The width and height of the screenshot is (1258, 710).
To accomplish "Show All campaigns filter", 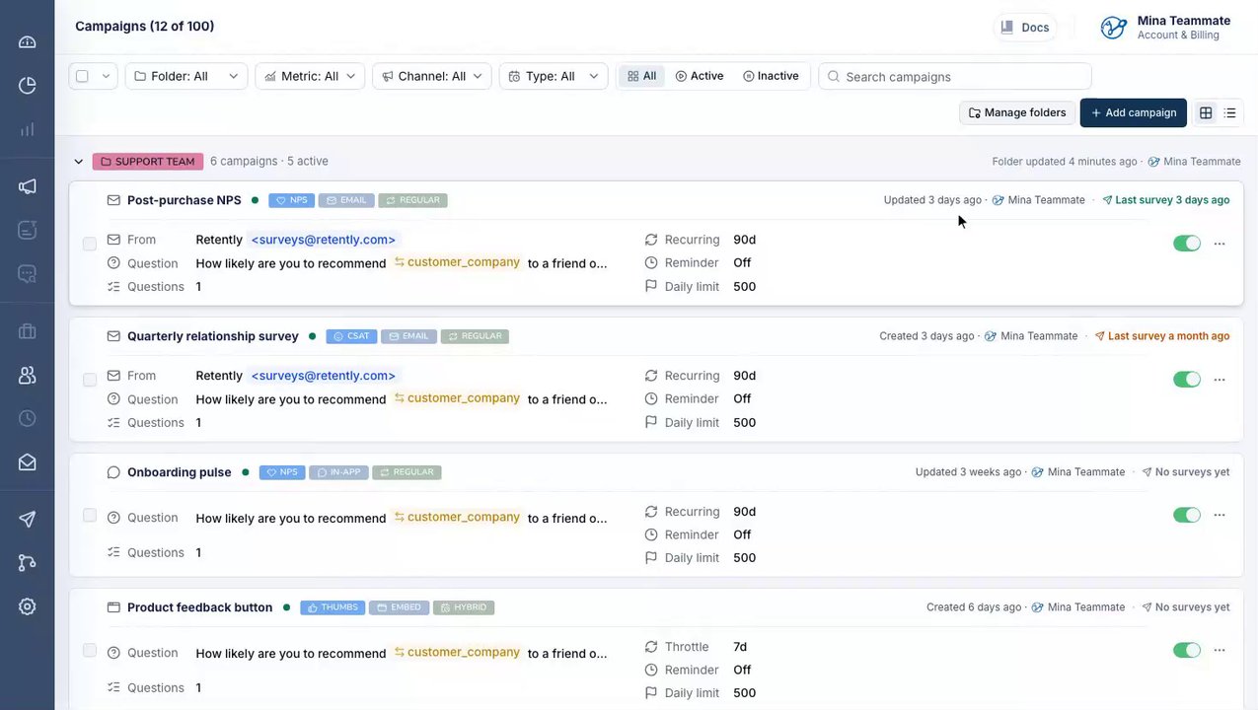I will click(641, 76).
